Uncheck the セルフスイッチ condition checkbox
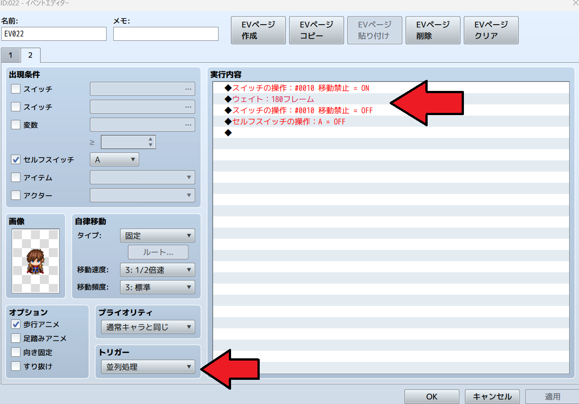The height and width of the screenshot is (404, 579). coord(16,159)
